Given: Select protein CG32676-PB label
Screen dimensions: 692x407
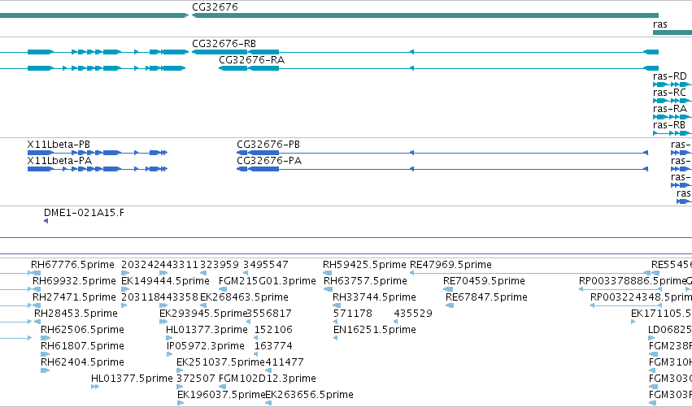Looking at the screenshot, I should (268, 145).
